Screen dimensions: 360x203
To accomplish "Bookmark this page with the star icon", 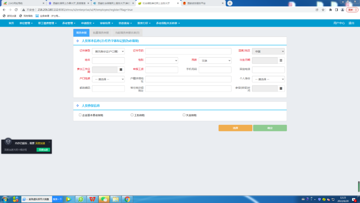I will coord(323,10).
